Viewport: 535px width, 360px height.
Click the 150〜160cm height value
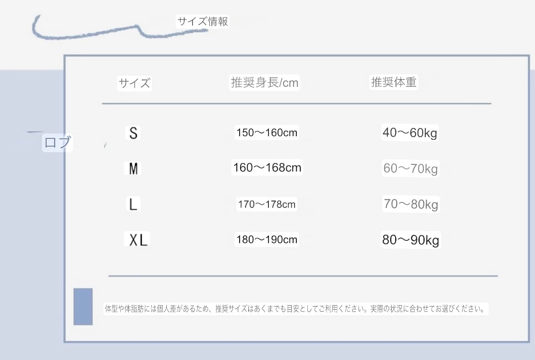click(267, 133)
